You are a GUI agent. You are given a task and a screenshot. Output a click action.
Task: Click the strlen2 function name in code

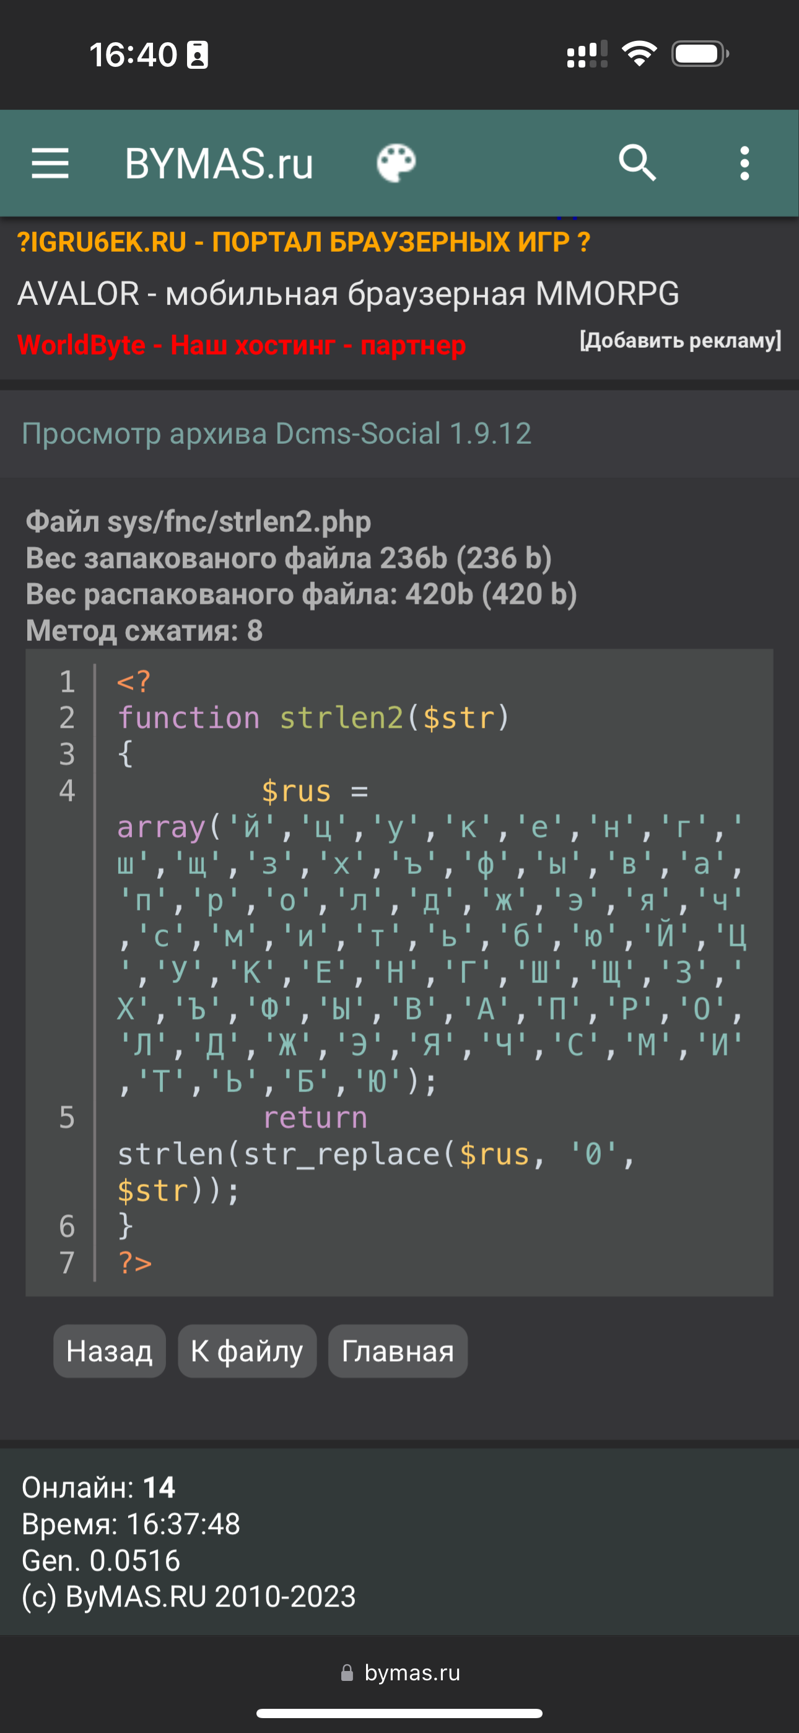(341, 718)
